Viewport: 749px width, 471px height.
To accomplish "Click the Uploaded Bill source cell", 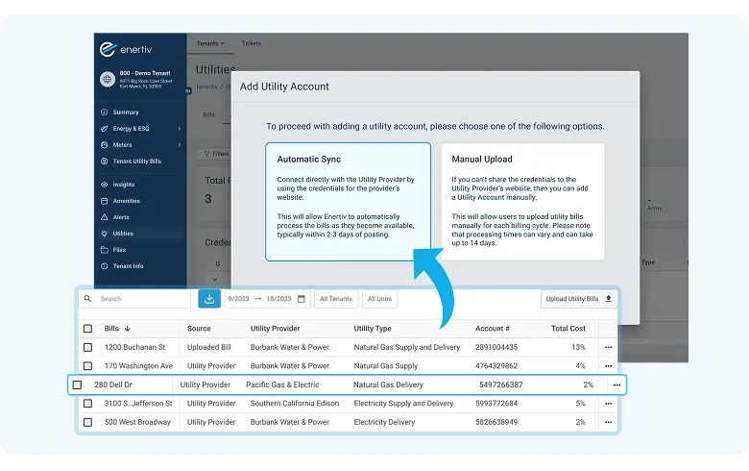I will [x=208, y=347].
